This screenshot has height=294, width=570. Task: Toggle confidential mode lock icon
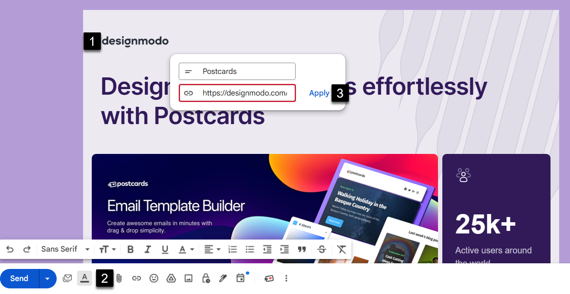(206, 278)
